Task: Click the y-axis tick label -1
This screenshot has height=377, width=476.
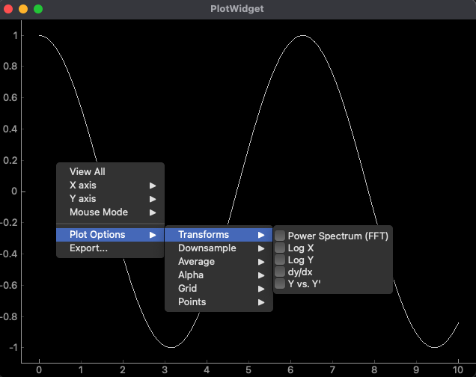Action: click(13, 348)
